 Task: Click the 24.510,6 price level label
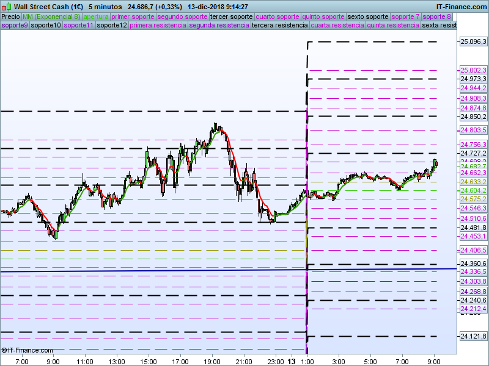pyautogui.click(x=473, y=218)
